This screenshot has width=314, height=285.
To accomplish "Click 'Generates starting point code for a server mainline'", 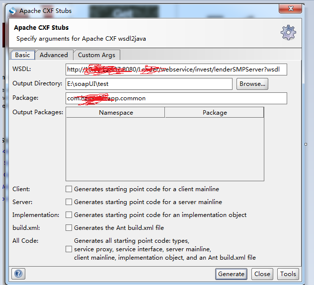I will coord(148,202).
